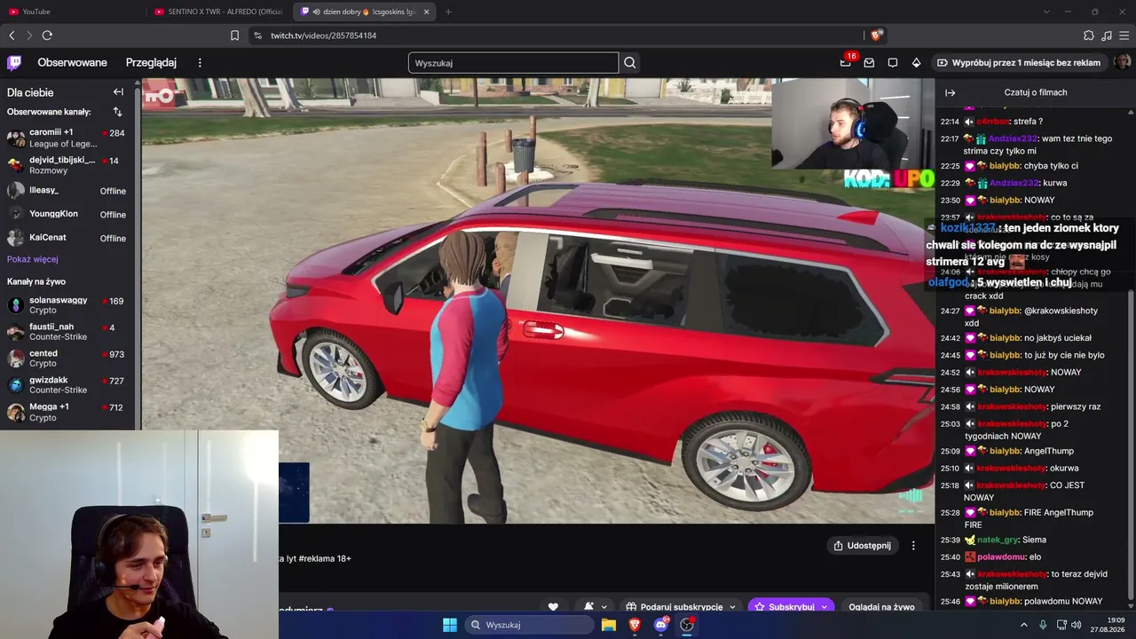Open the Bits diamond icon

(x=916, y=63)
